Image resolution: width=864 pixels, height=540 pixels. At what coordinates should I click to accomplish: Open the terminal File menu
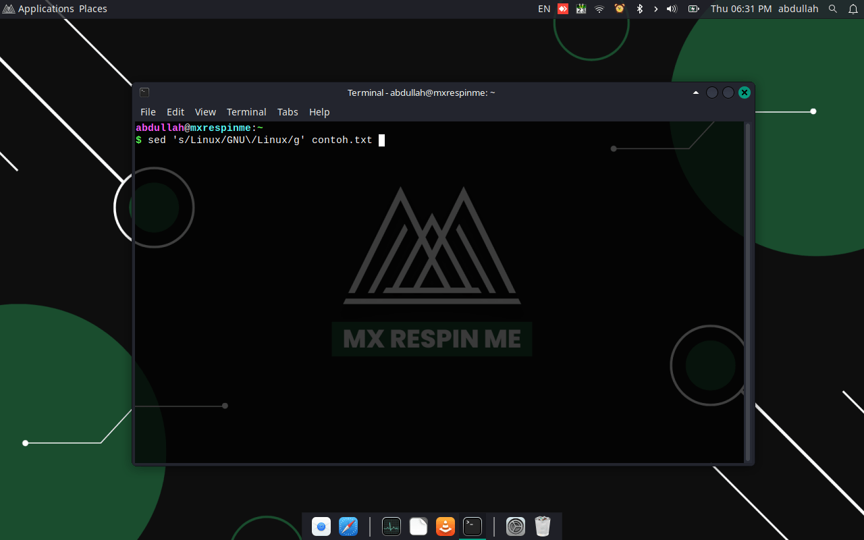click(148, 112)
